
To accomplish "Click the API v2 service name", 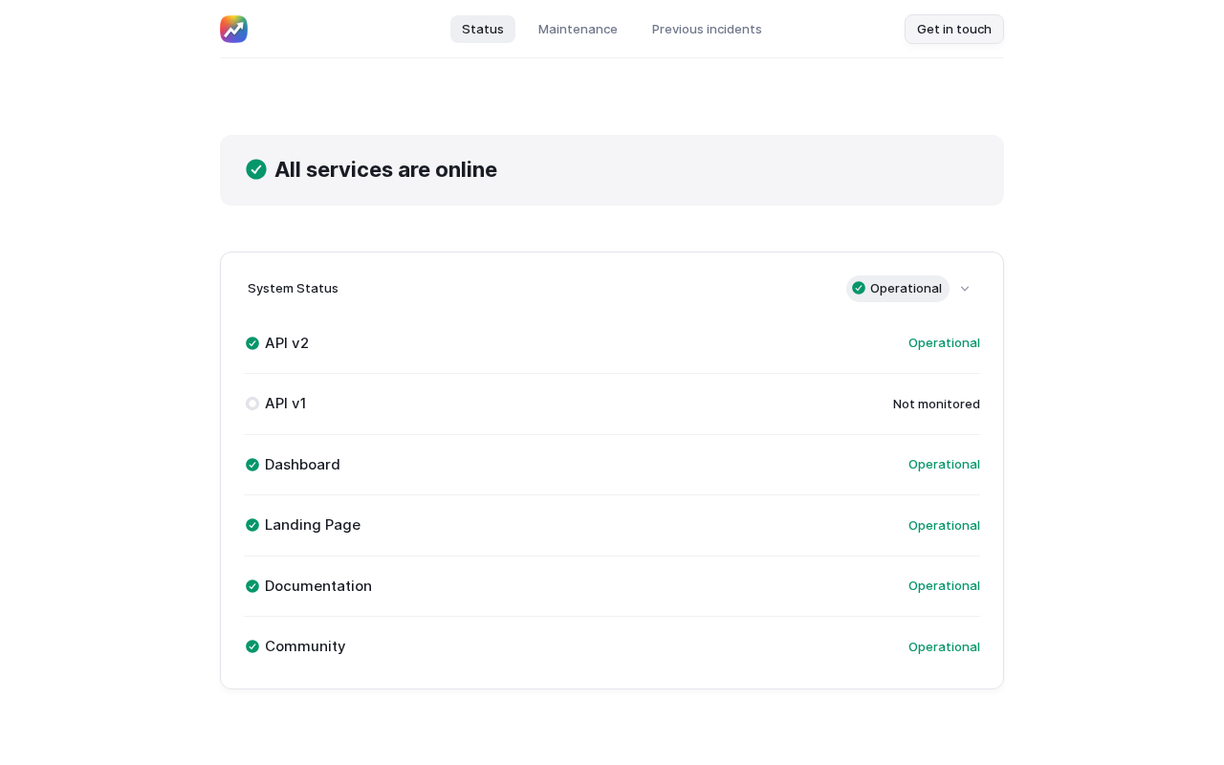I will click(x=287, y=343).
